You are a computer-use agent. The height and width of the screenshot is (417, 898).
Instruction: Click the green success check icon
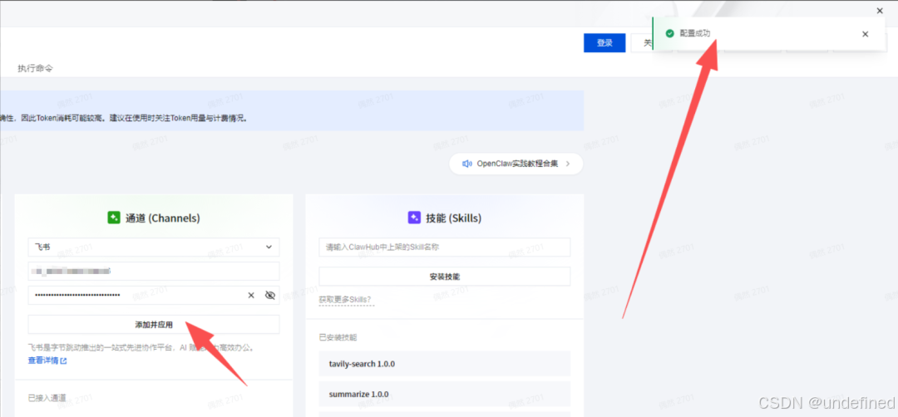point(669,34)
